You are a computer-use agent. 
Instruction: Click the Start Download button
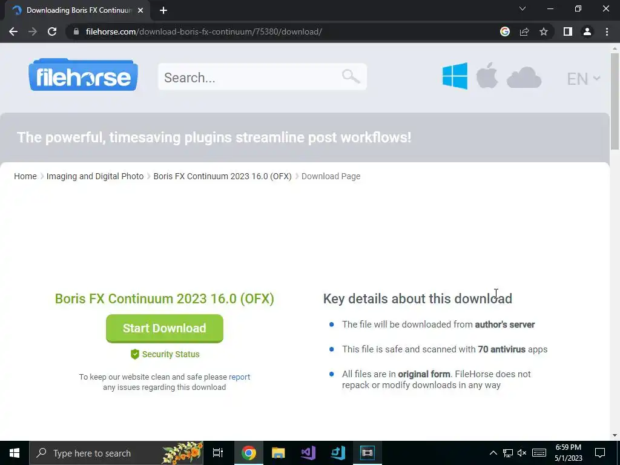coord(165,328)
